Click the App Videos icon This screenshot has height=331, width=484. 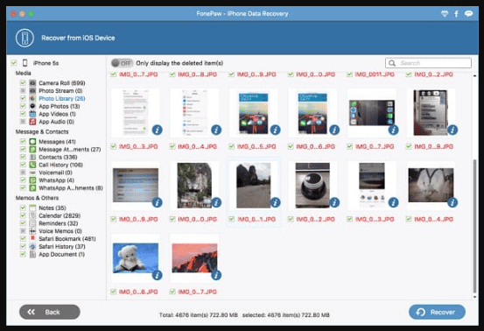pyautogui.click(x=32, y=114)
